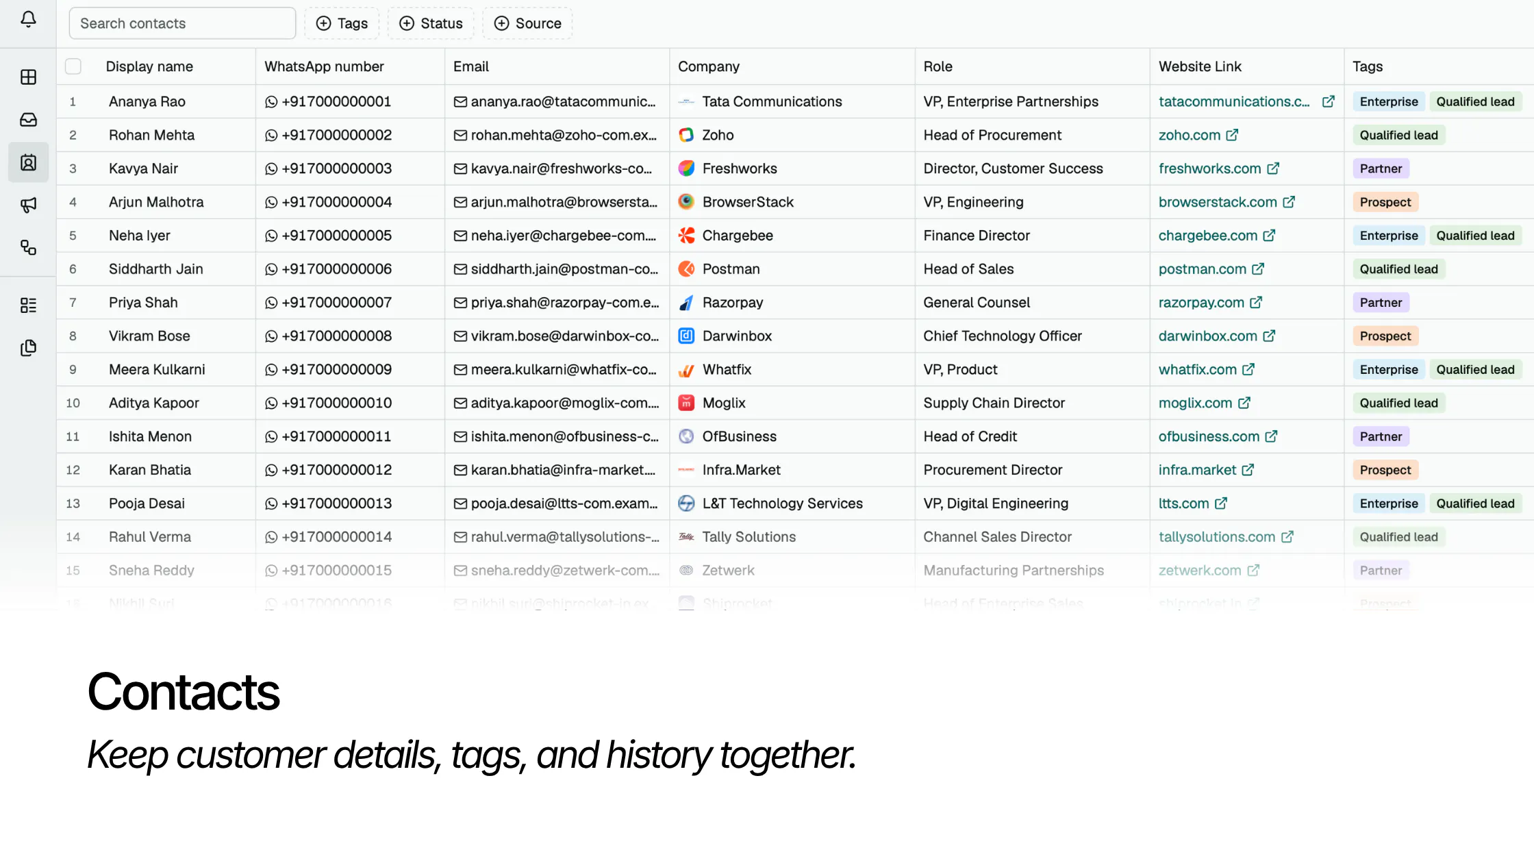
Task: Click company name 'L&T Technology Services'
Action: click(783, 504)
